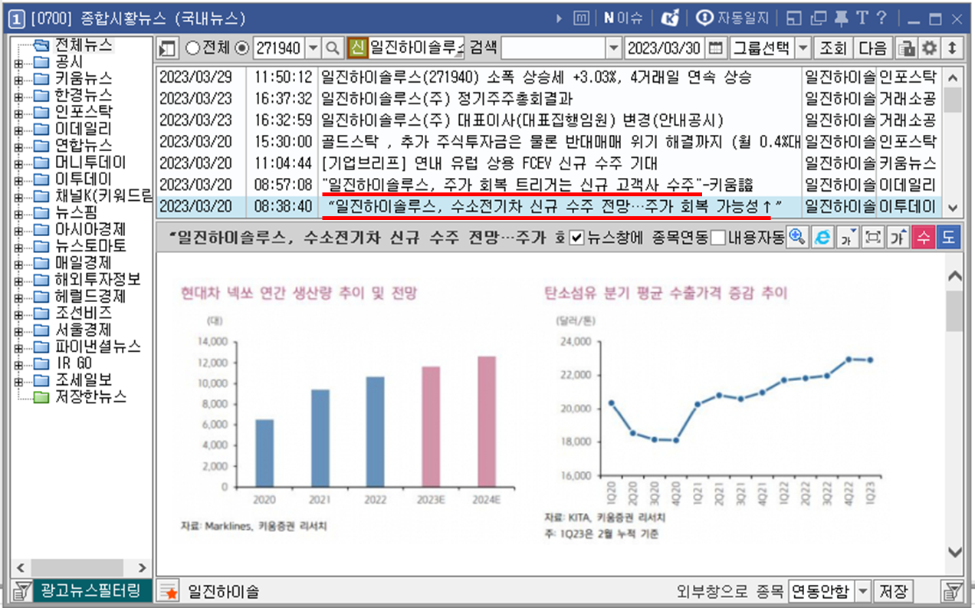Expand the 인포스탁 tree node
The image size is (975, 608).
pyautogui.click(x=18, y=112)
